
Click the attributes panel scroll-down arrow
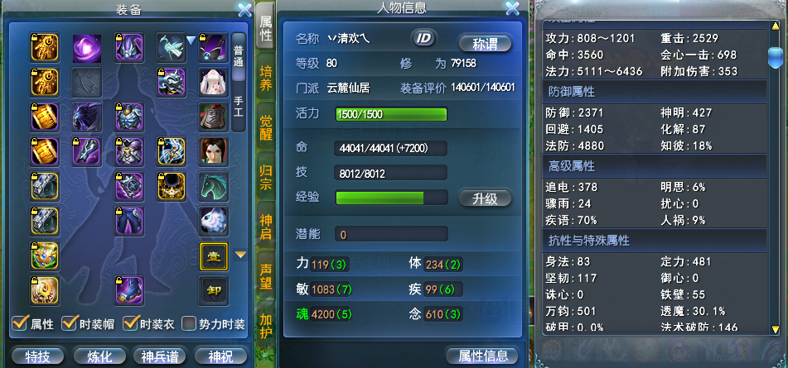[x=775, y=329]
